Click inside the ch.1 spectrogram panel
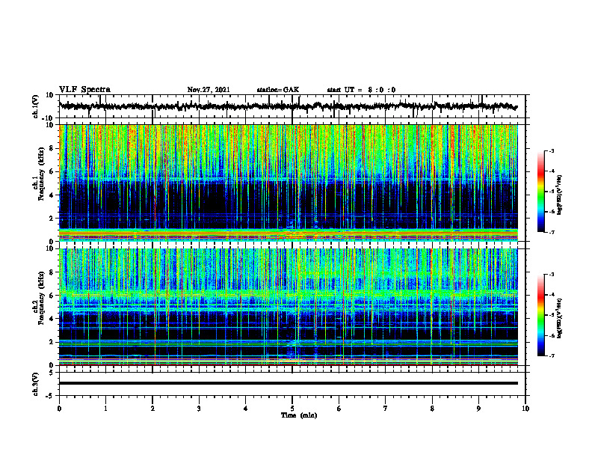This screenshot has height=458, width=592. [288, 183]
